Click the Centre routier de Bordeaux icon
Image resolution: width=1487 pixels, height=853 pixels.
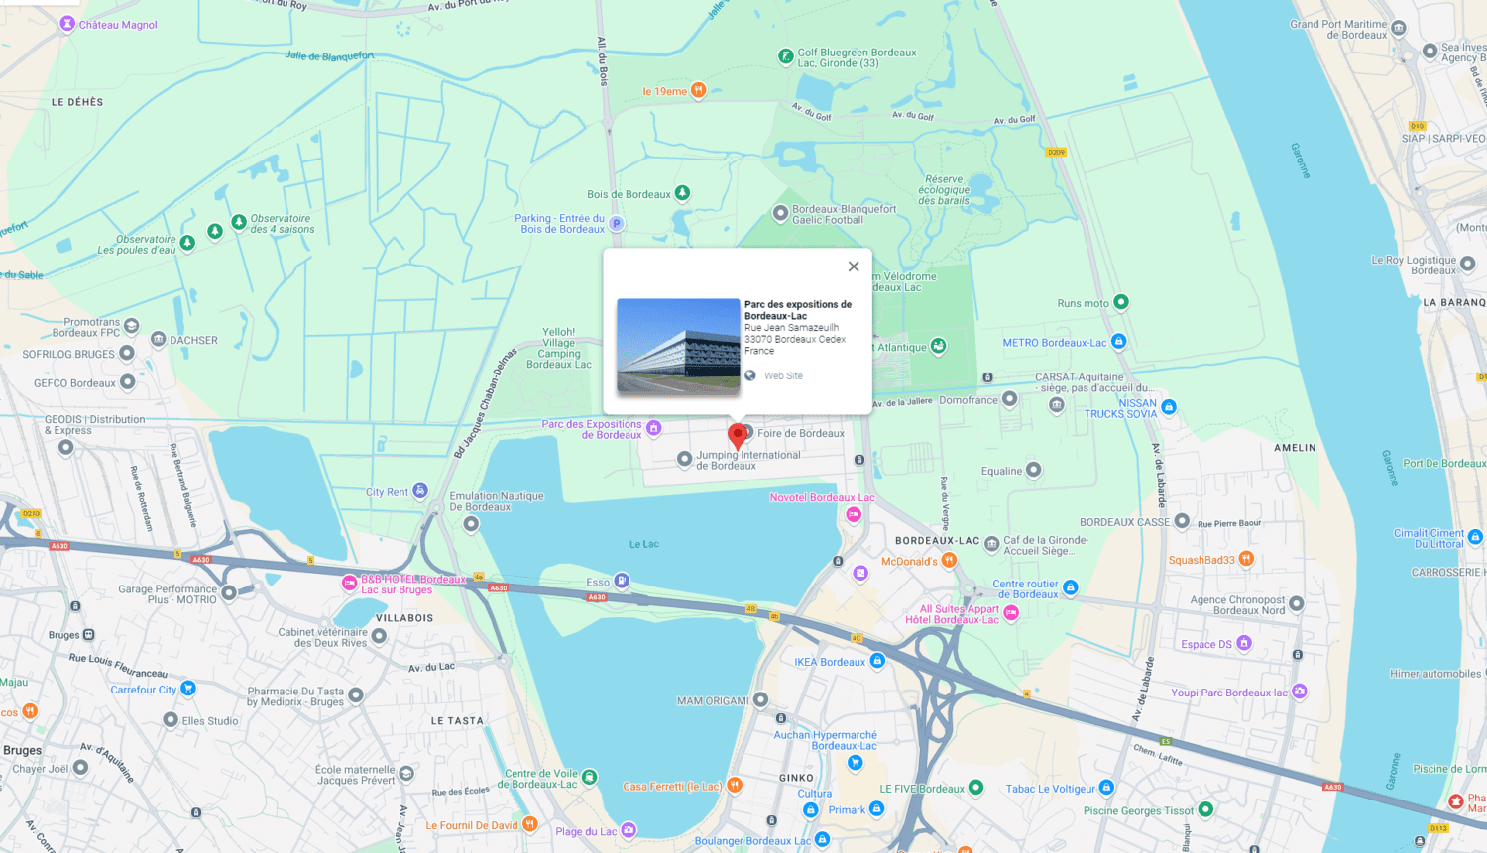(x=1071, y=587)
